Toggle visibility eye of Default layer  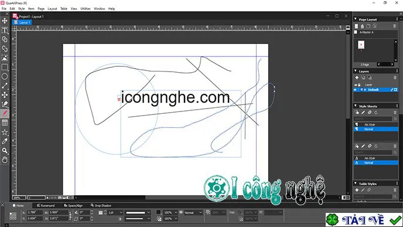coord(356,90)
